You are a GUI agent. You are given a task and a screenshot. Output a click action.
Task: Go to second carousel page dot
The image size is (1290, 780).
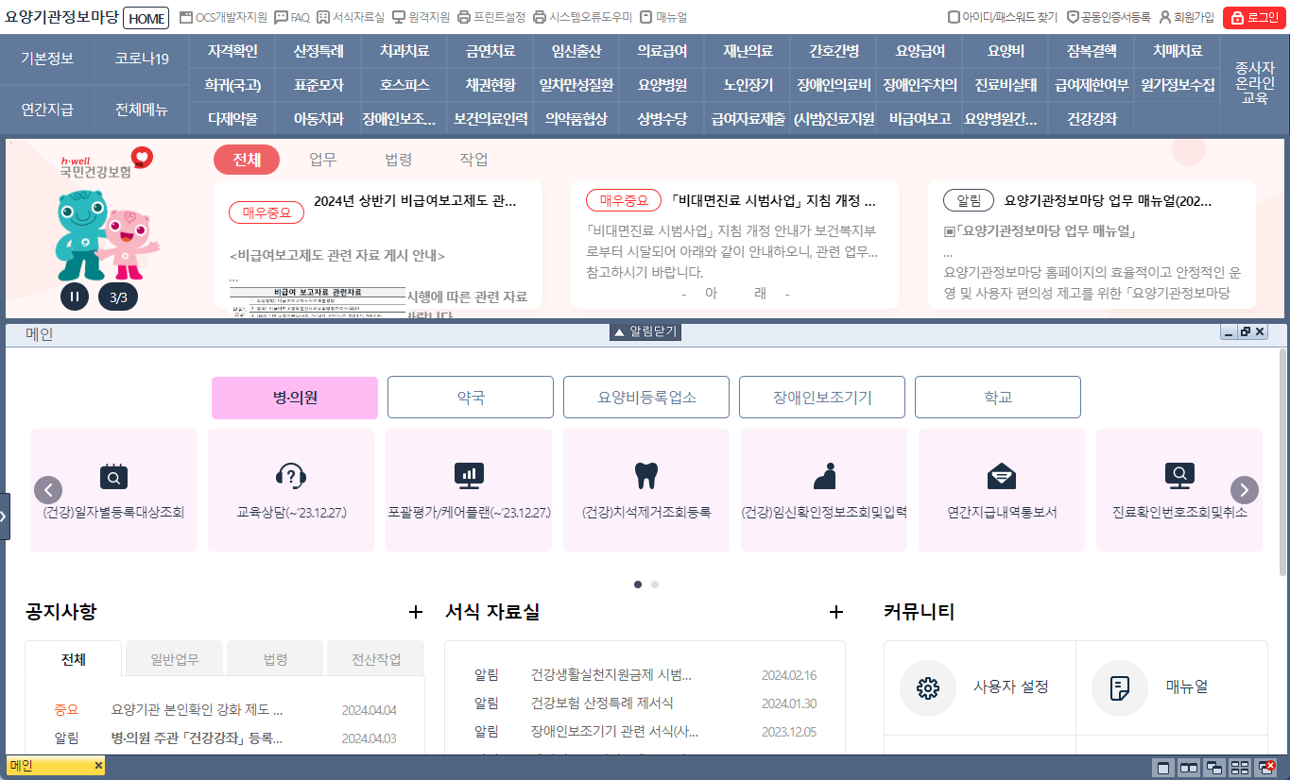pos(655,585)
